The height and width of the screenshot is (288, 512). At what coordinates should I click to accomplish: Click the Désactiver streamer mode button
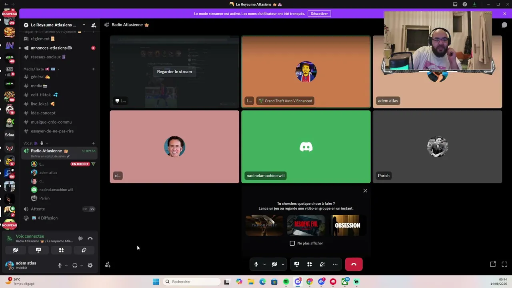pos(319,14)
